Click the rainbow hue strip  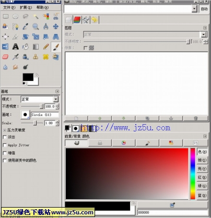[193, 174]
